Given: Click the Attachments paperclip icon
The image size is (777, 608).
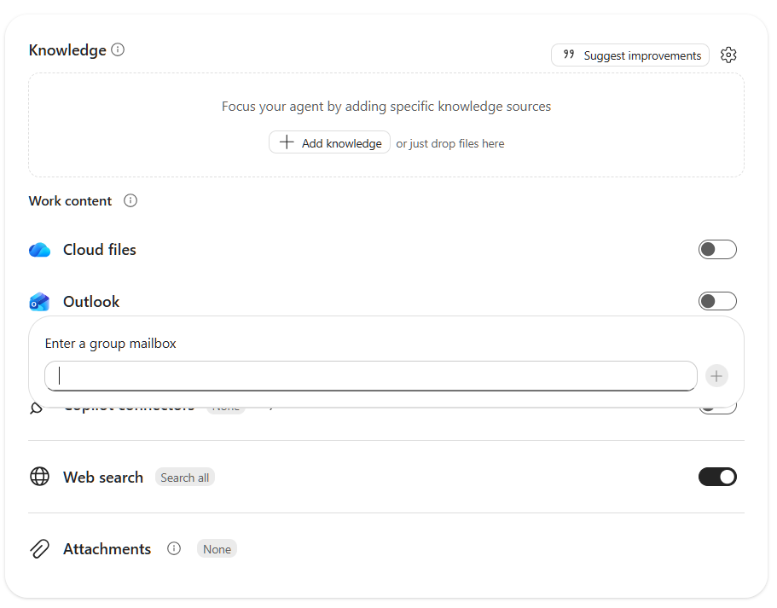Looking at the screenshot, I should (x=39, y=549).
